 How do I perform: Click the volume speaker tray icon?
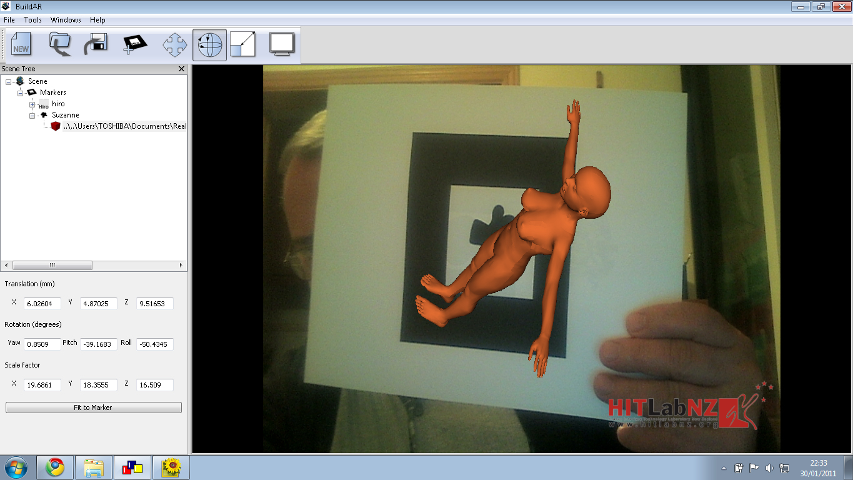click(x=769, y=467)
